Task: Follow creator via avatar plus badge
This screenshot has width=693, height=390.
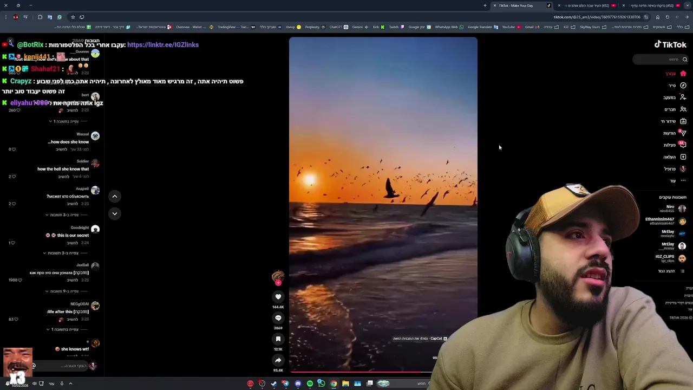Action: tap(278, 283)
